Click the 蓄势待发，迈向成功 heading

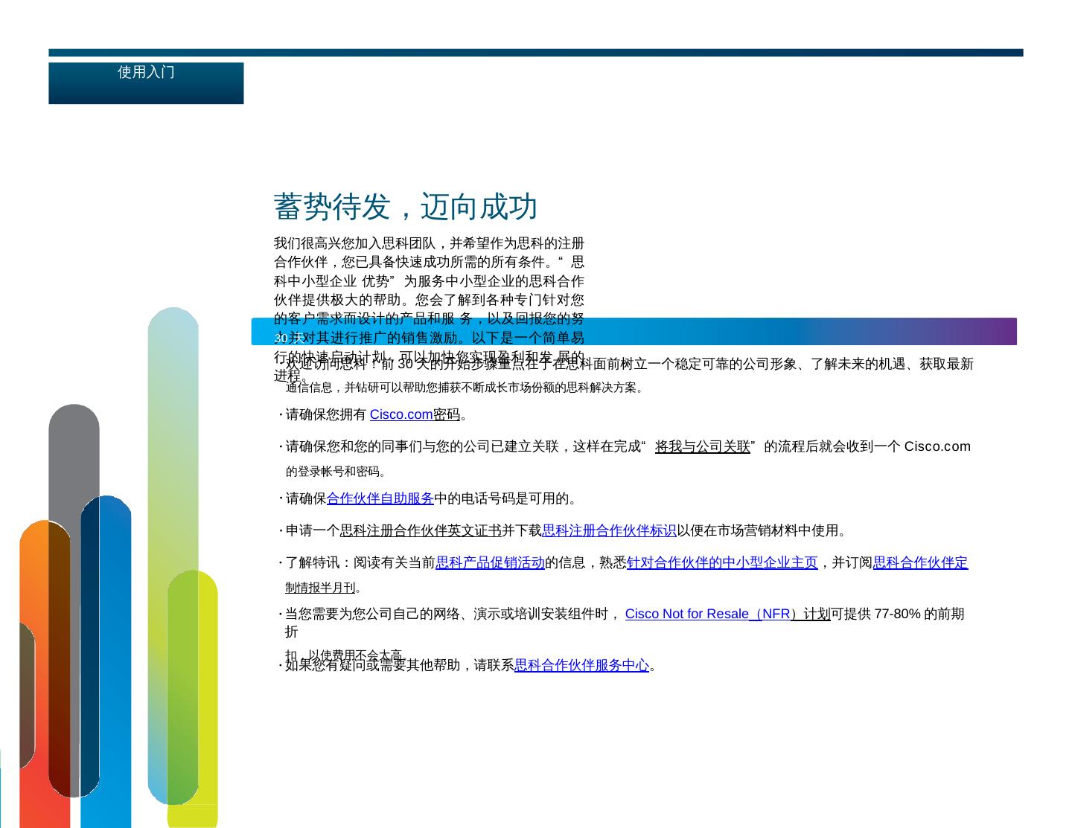coord(405,207)
